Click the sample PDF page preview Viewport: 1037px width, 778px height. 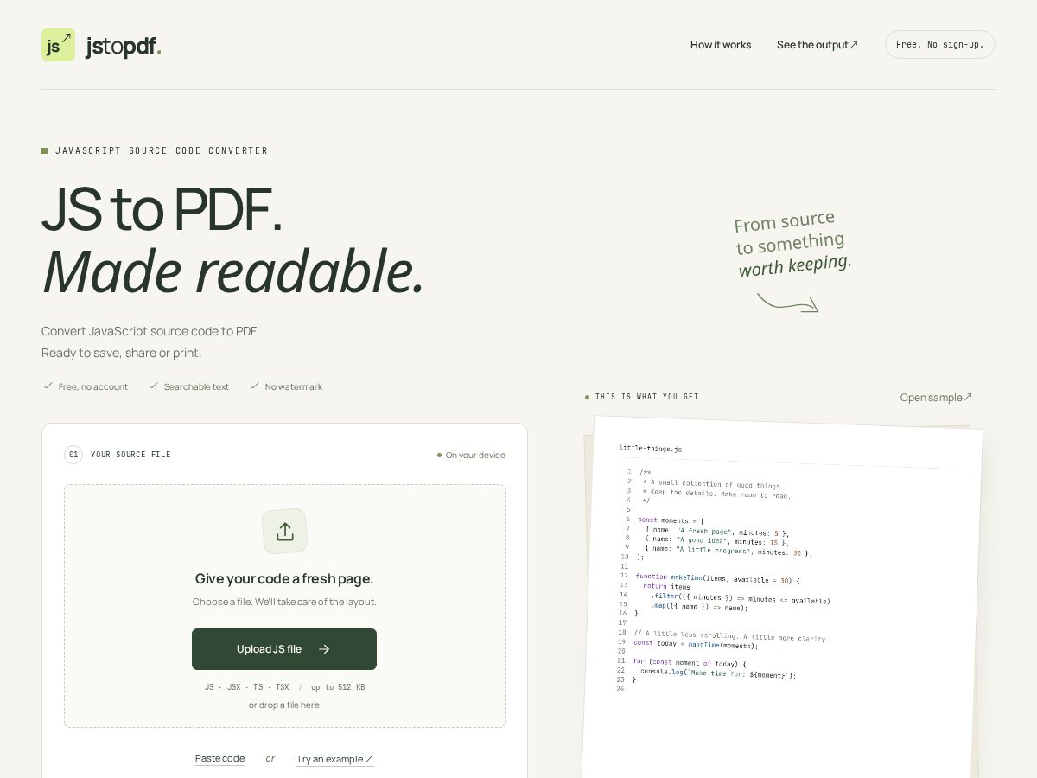pyautogui.click(x=782, y=596)
